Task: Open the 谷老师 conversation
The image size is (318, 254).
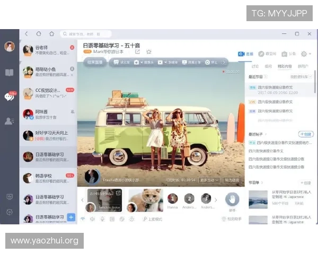Action: pos(48,50)
